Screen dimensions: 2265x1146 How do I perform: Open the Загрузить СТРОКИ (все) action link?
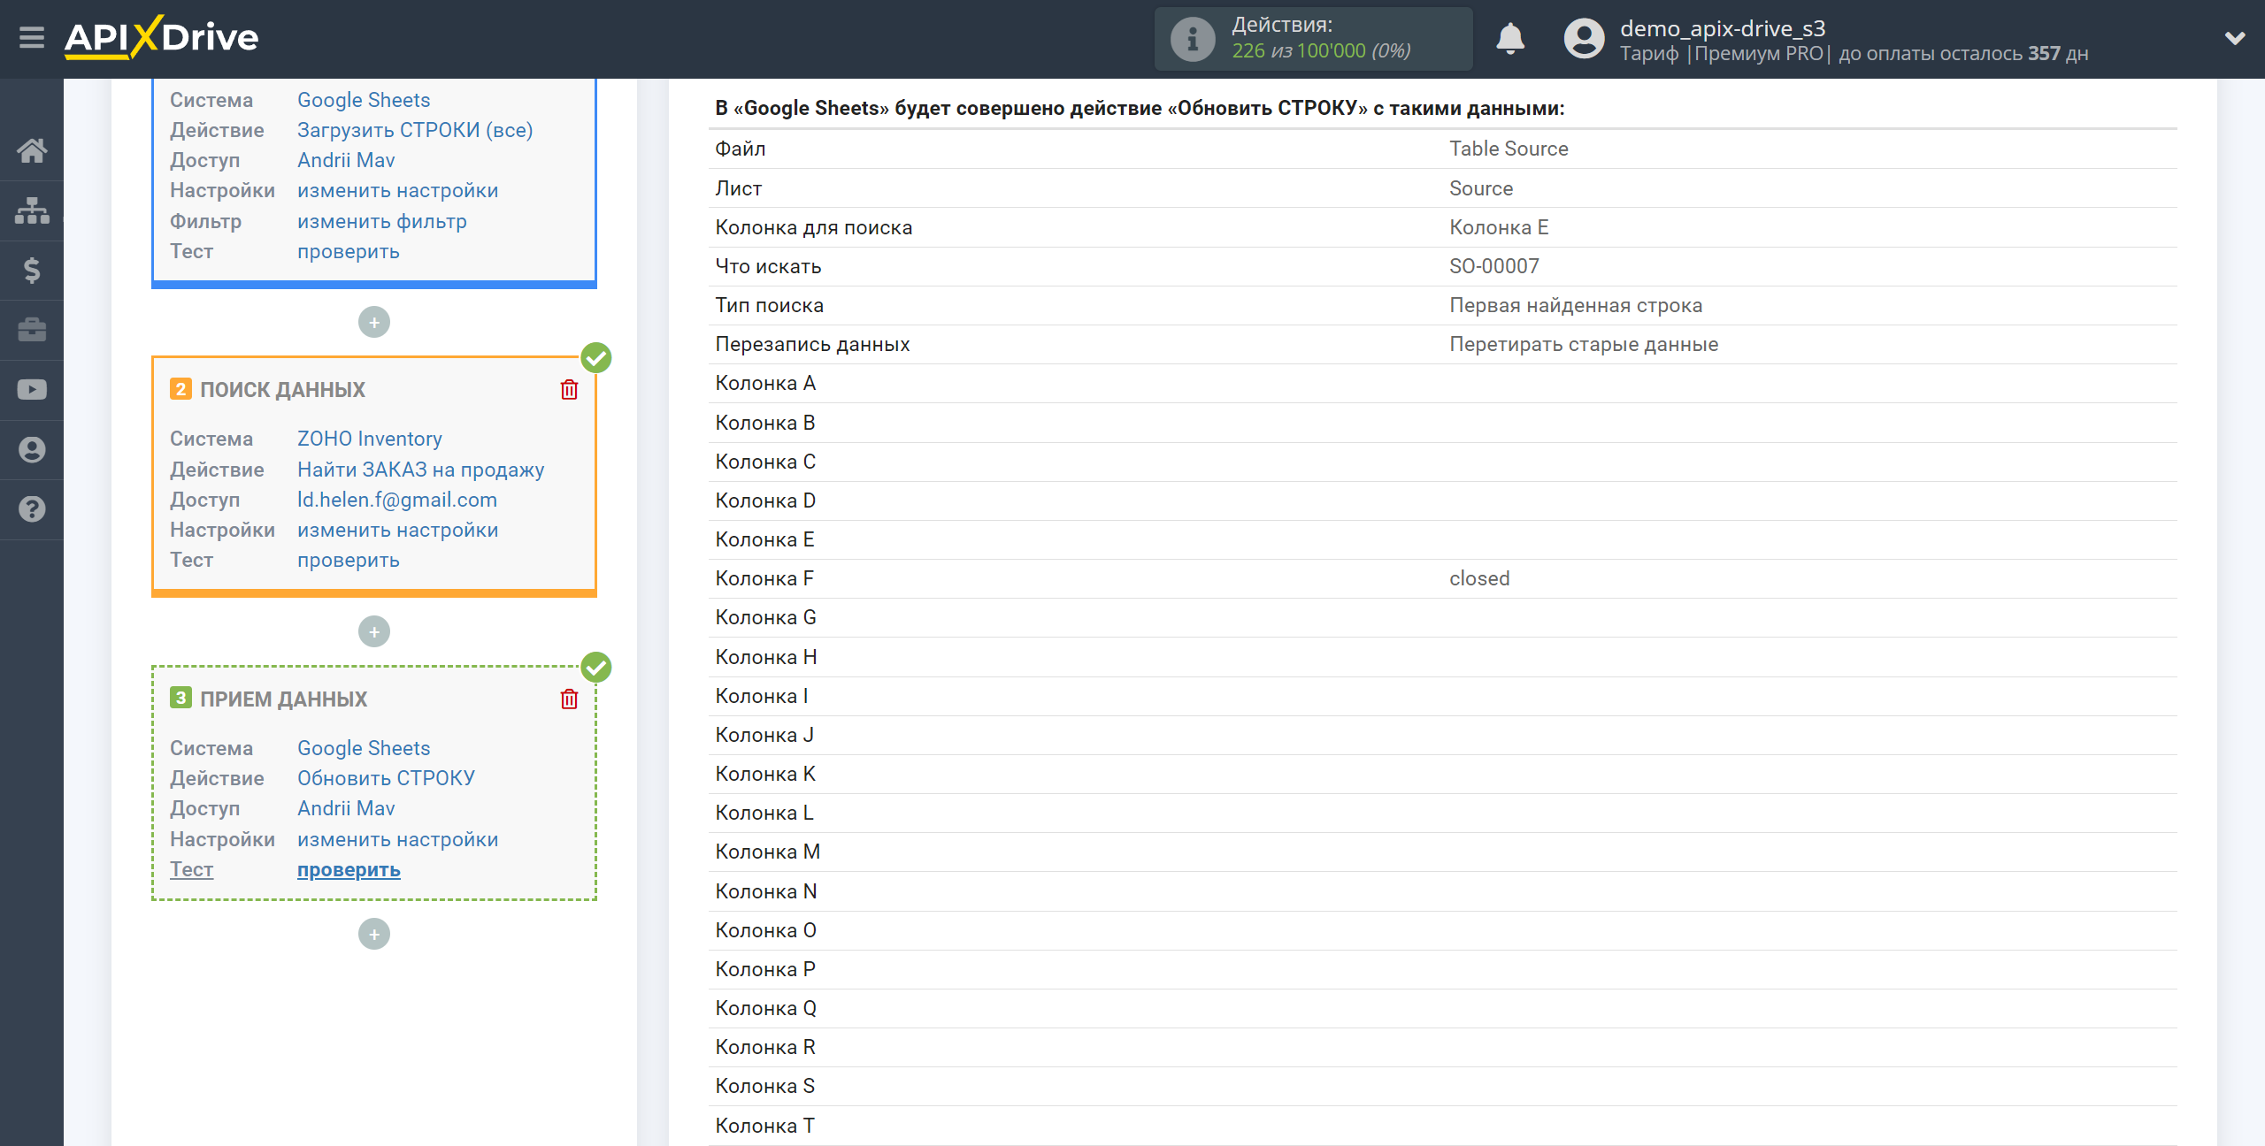[x=415, y=130]
